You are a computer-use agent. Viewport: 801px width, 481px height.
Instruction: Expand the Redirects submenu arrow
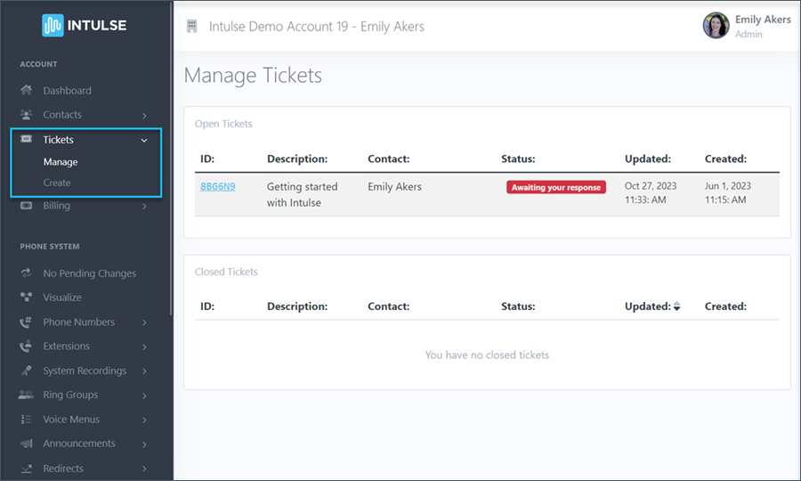(144, 469)
